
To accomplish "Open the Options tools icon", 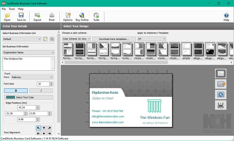I will [68, 15].
